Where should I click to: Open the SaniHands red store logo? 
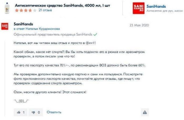(139, 8)
